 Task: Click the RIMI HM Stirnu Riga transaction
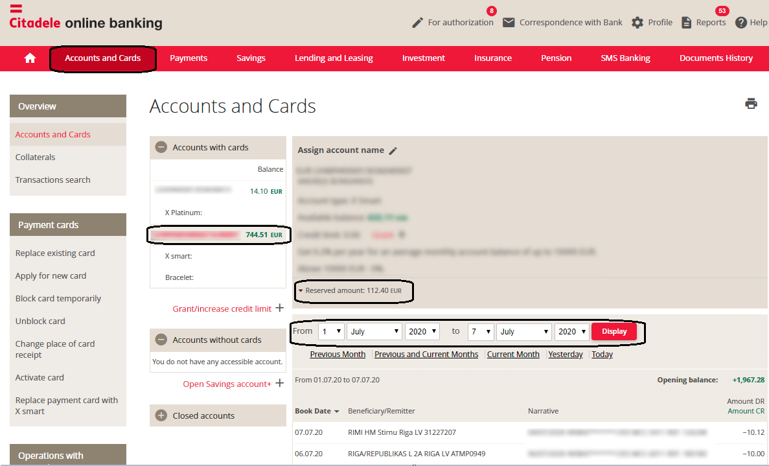click(530, 432)
